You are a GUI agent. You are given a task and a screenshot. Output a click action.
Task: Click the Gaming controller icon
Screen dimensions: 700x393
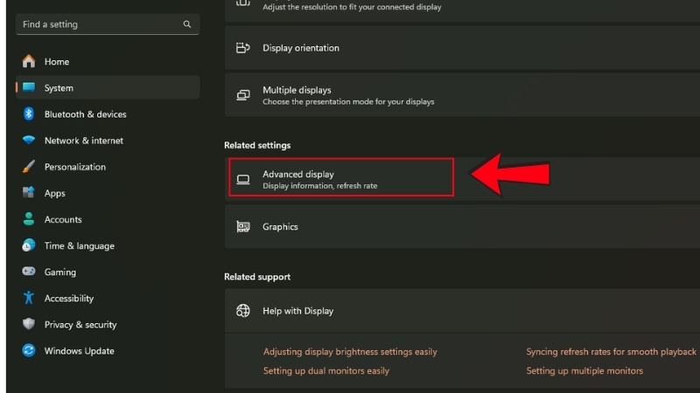tap(29, 272)
